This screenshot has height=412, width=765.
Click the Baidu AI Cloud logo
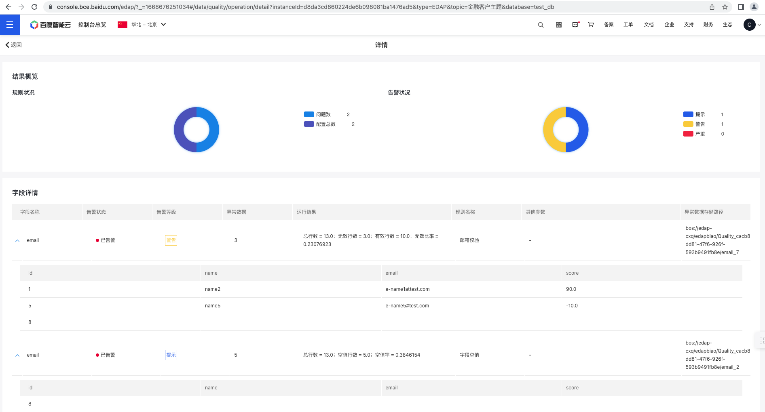(x=51, y=25)
